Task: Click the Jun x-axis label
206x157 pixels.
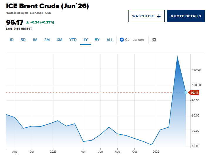Action: coord(100,152)
